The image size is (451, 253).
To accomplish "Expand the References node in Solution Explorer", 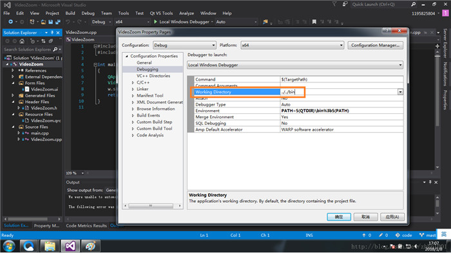I will [13, 70].
